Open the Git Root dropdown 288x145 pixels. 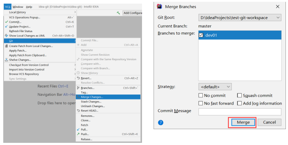click(240, 18)
